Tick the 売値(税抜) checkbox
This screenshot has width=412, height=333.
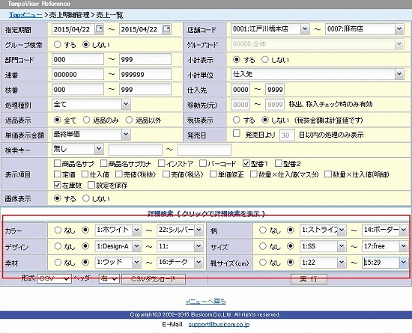pyautogui.click(x=119, y=174)
